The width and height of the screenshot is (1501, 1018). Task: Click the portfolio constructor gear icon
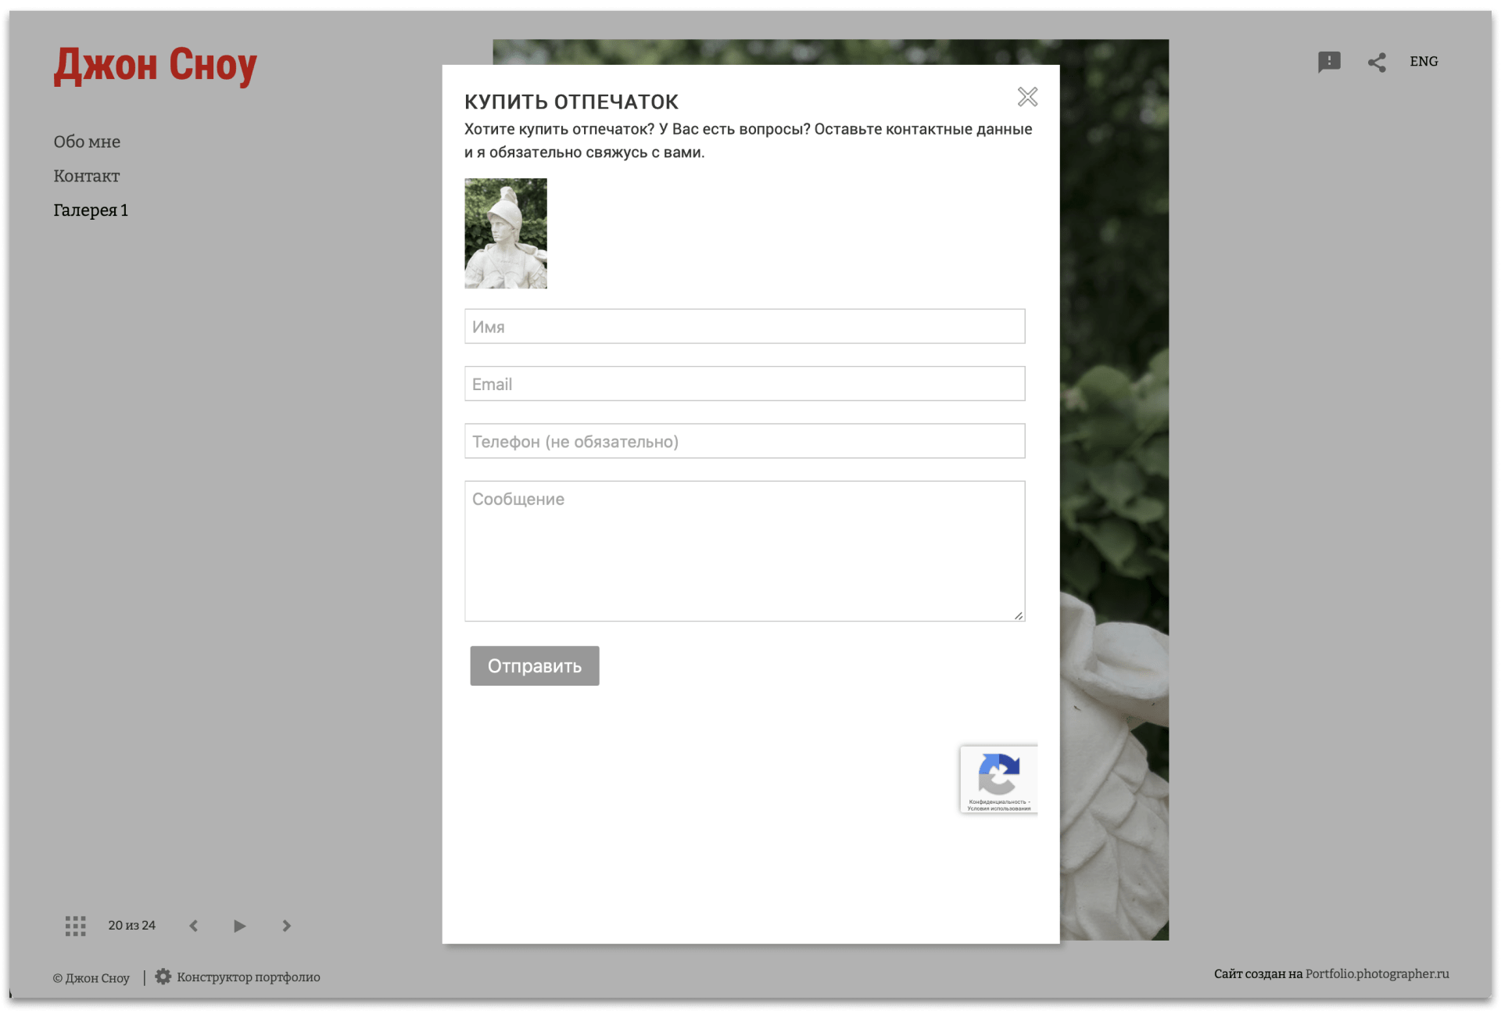coord(163,977)
